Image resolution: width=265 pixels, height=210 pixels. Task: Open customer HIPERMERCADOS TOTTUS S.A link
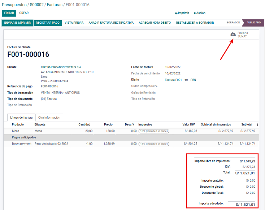click(61, 67)
